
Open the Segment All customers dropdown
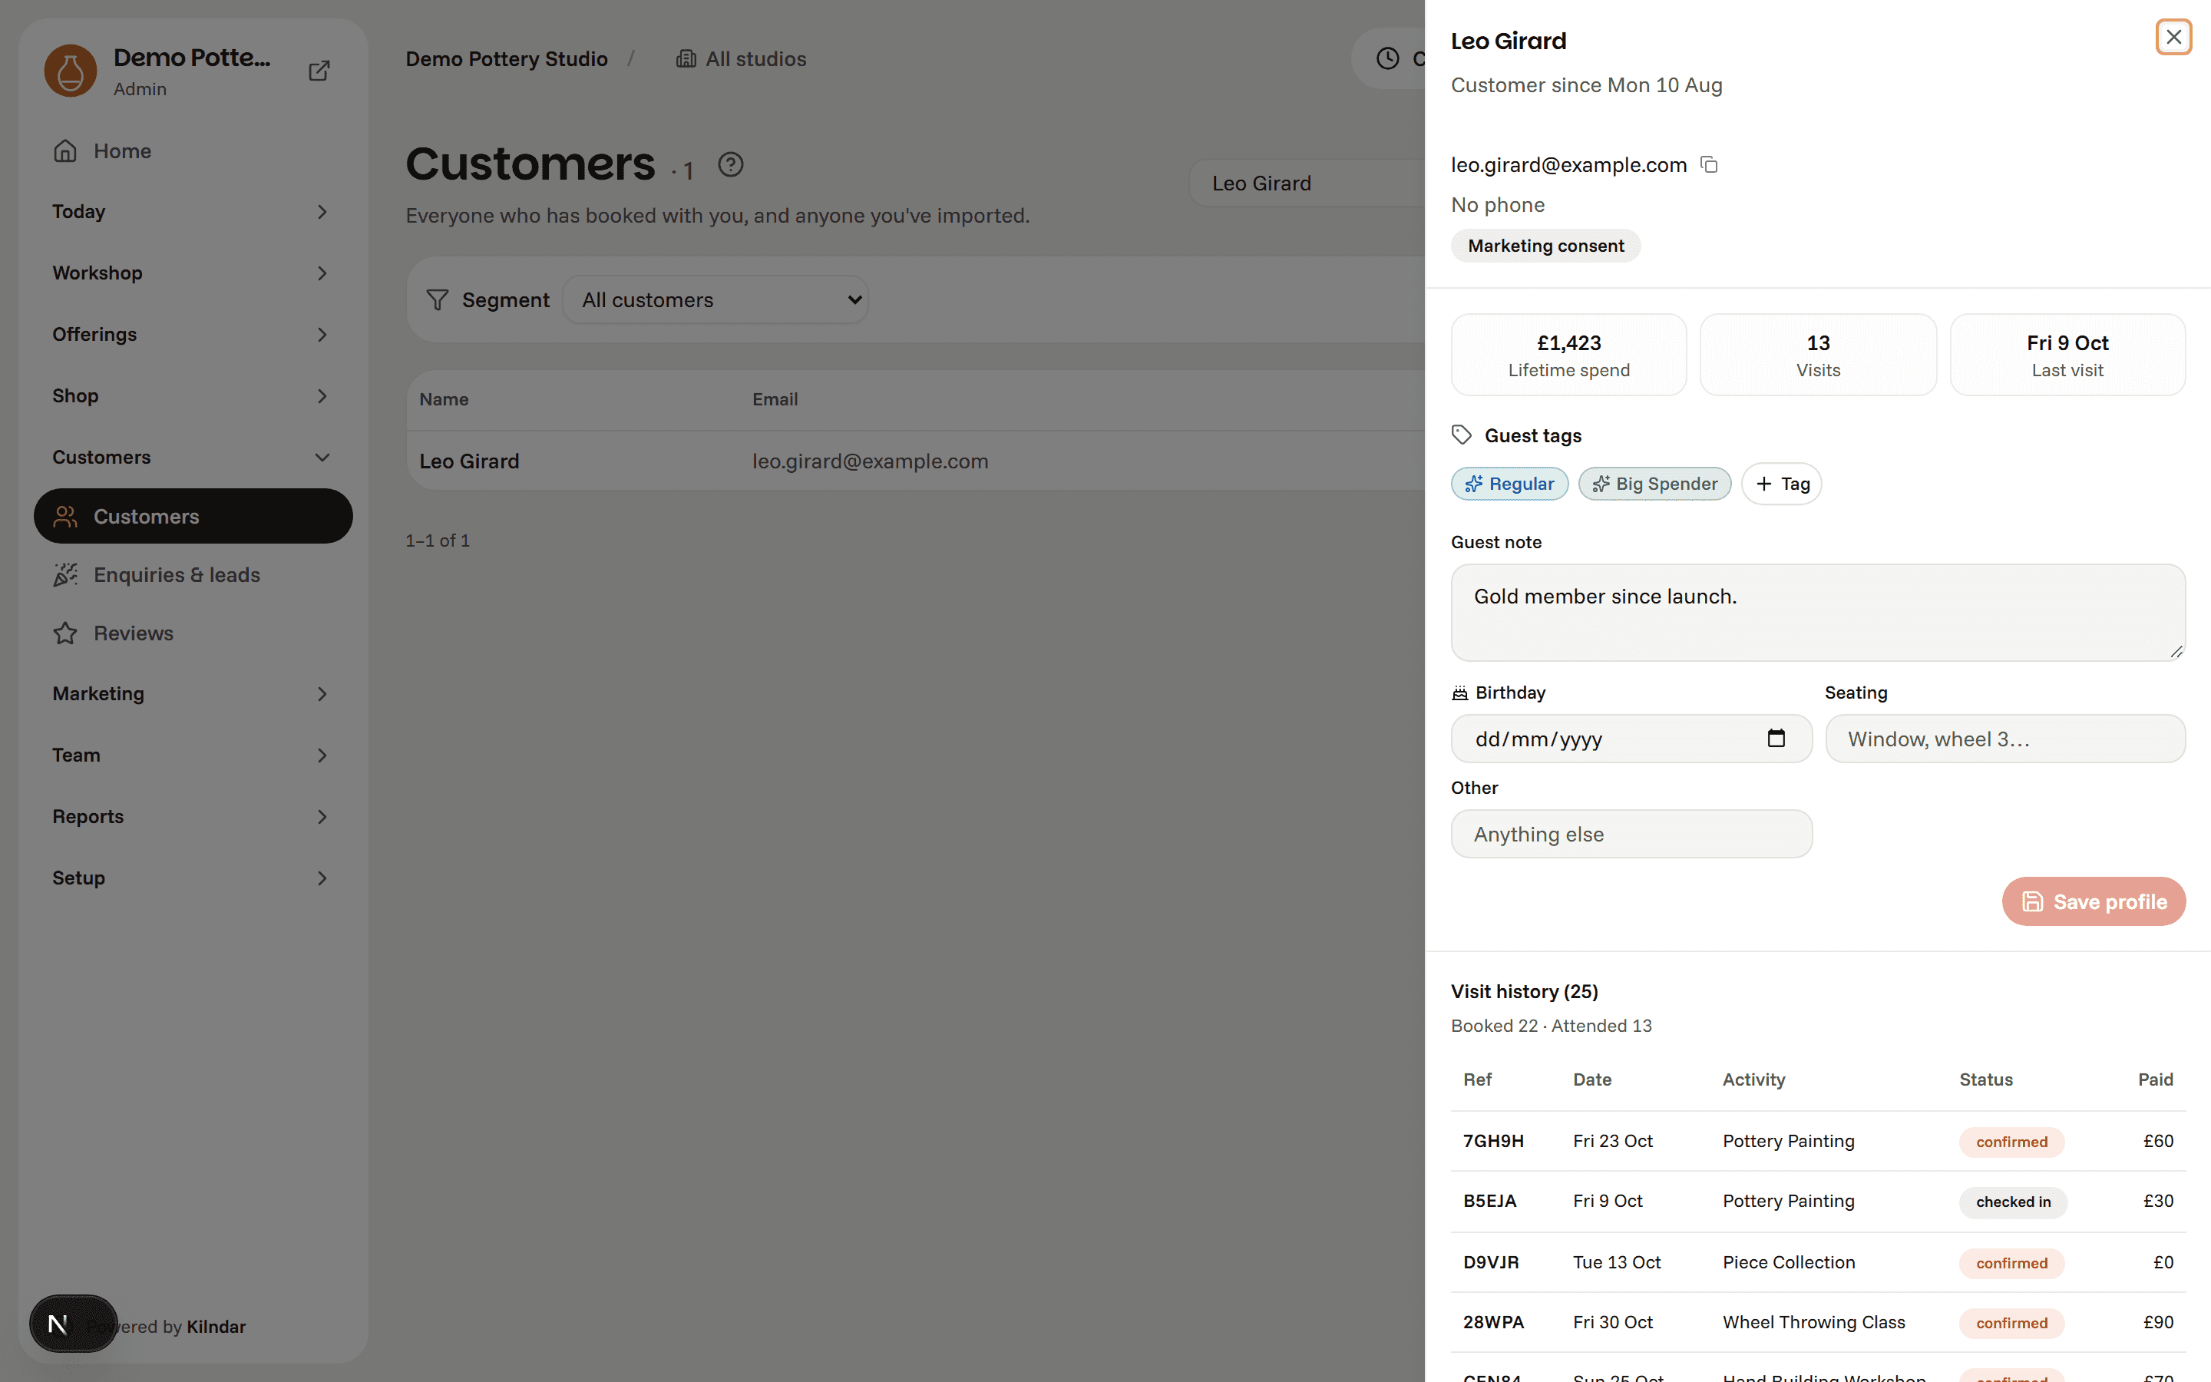pos(715,299)
